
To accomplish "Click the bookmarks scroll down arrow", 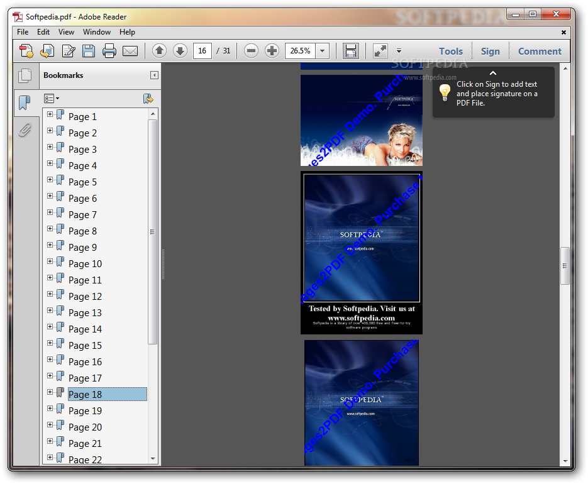I will (x=153, y=458).
